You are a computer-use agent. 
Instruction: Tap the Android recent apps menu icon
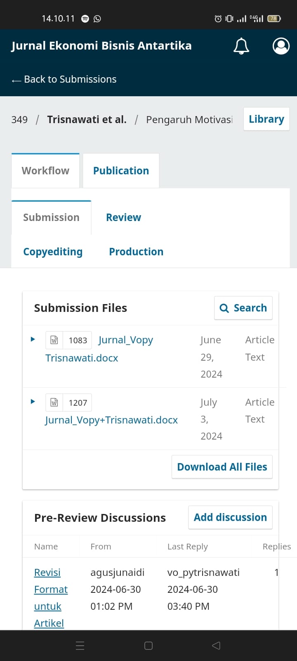point(80,645)
